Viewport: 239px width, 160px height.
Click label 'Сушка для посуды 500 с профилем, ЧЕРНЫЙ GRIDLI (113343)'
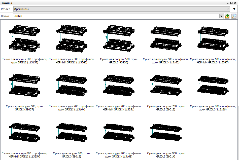(72, 61)
